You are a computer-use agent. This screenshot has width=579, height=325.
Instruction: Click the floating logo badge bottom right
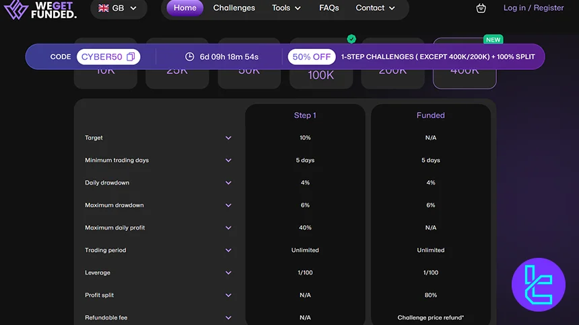tap(537, 283)
